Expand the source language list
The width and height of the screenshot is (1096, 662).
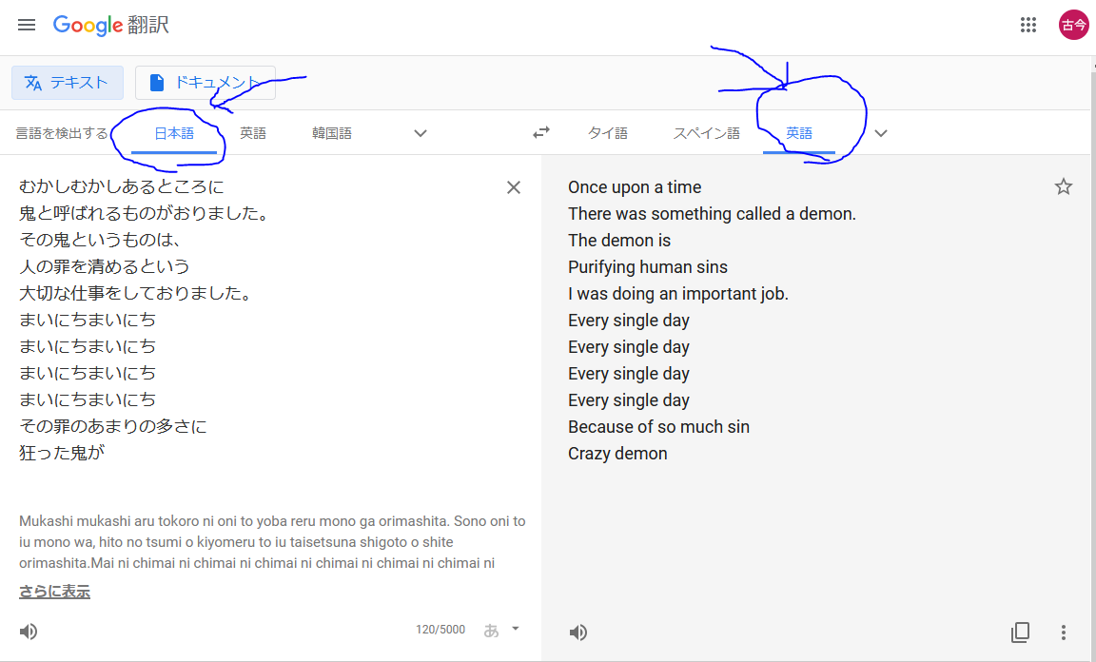pos(421,133)
